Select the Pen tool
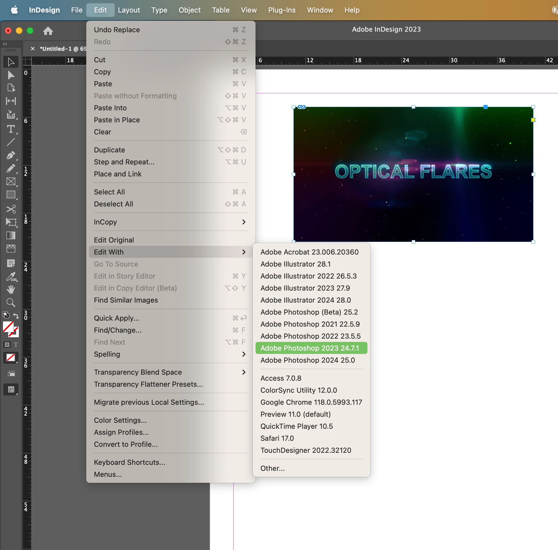 pyautogui.click(x=11, y=155)
